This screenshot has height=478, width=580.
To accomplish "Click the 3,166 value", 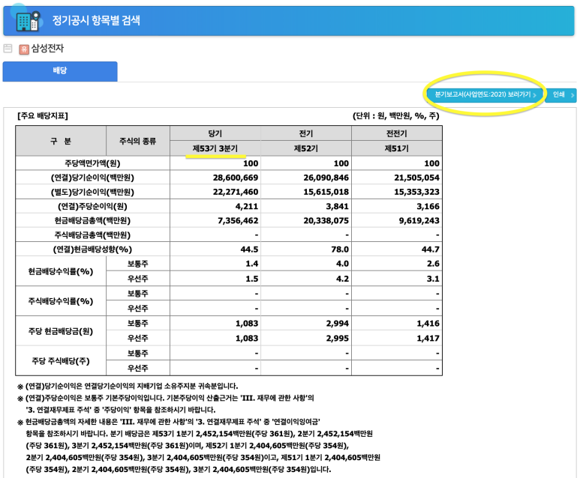I will (428, 207).
